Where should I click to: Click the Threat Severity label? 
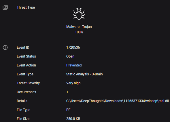click(28, 83)
